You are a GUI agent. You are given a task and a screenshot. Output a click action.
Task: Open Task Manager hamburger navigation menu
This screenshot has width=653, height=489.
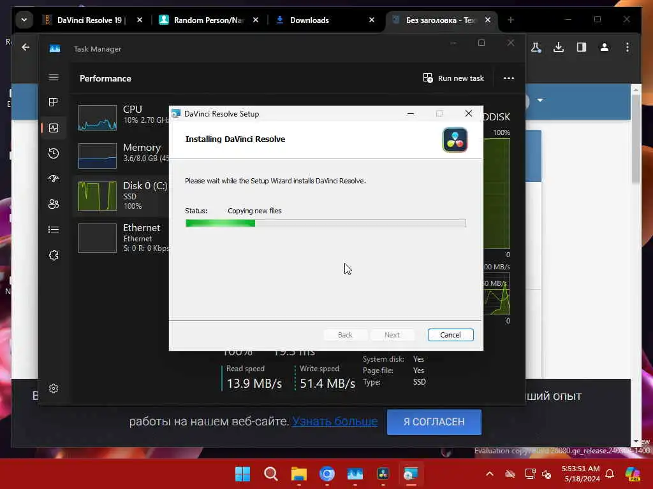pos(54,77)
